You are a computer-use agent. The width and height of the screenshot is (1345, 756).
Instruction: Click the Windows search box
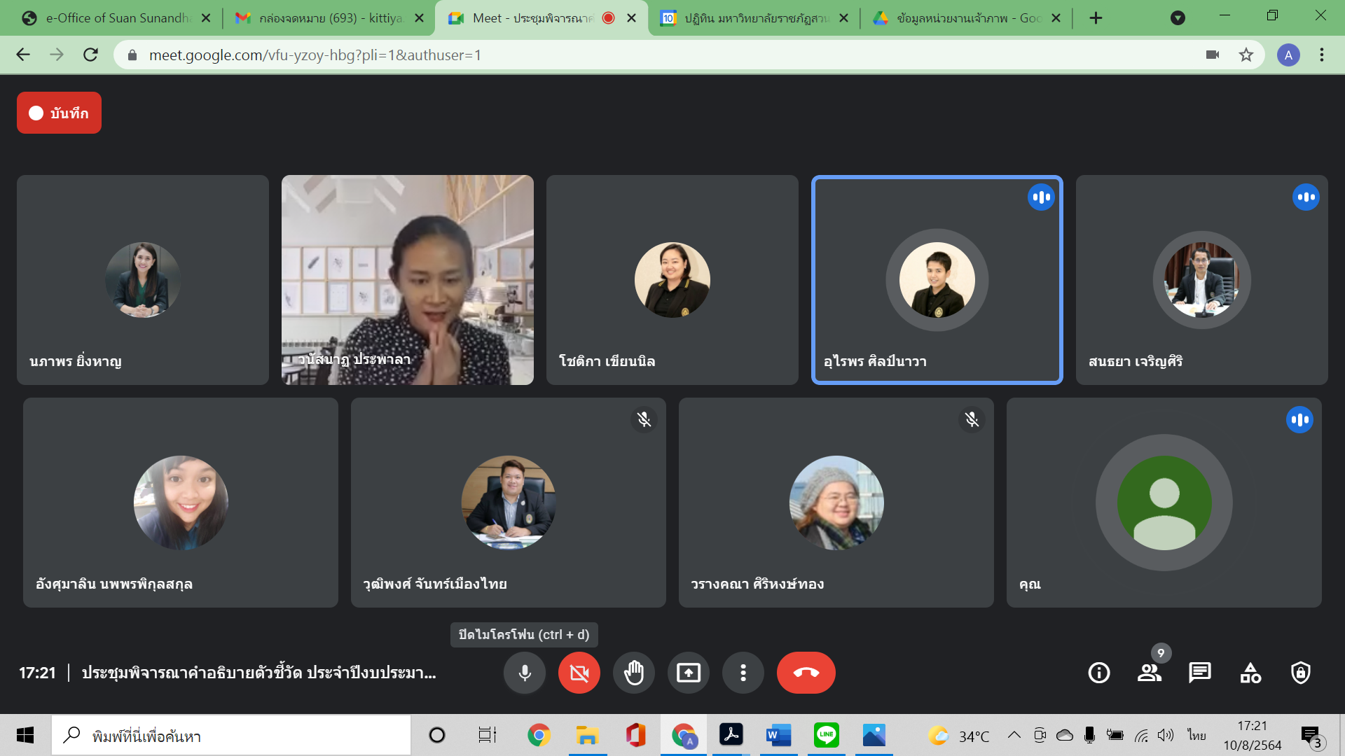pos(231,736)
